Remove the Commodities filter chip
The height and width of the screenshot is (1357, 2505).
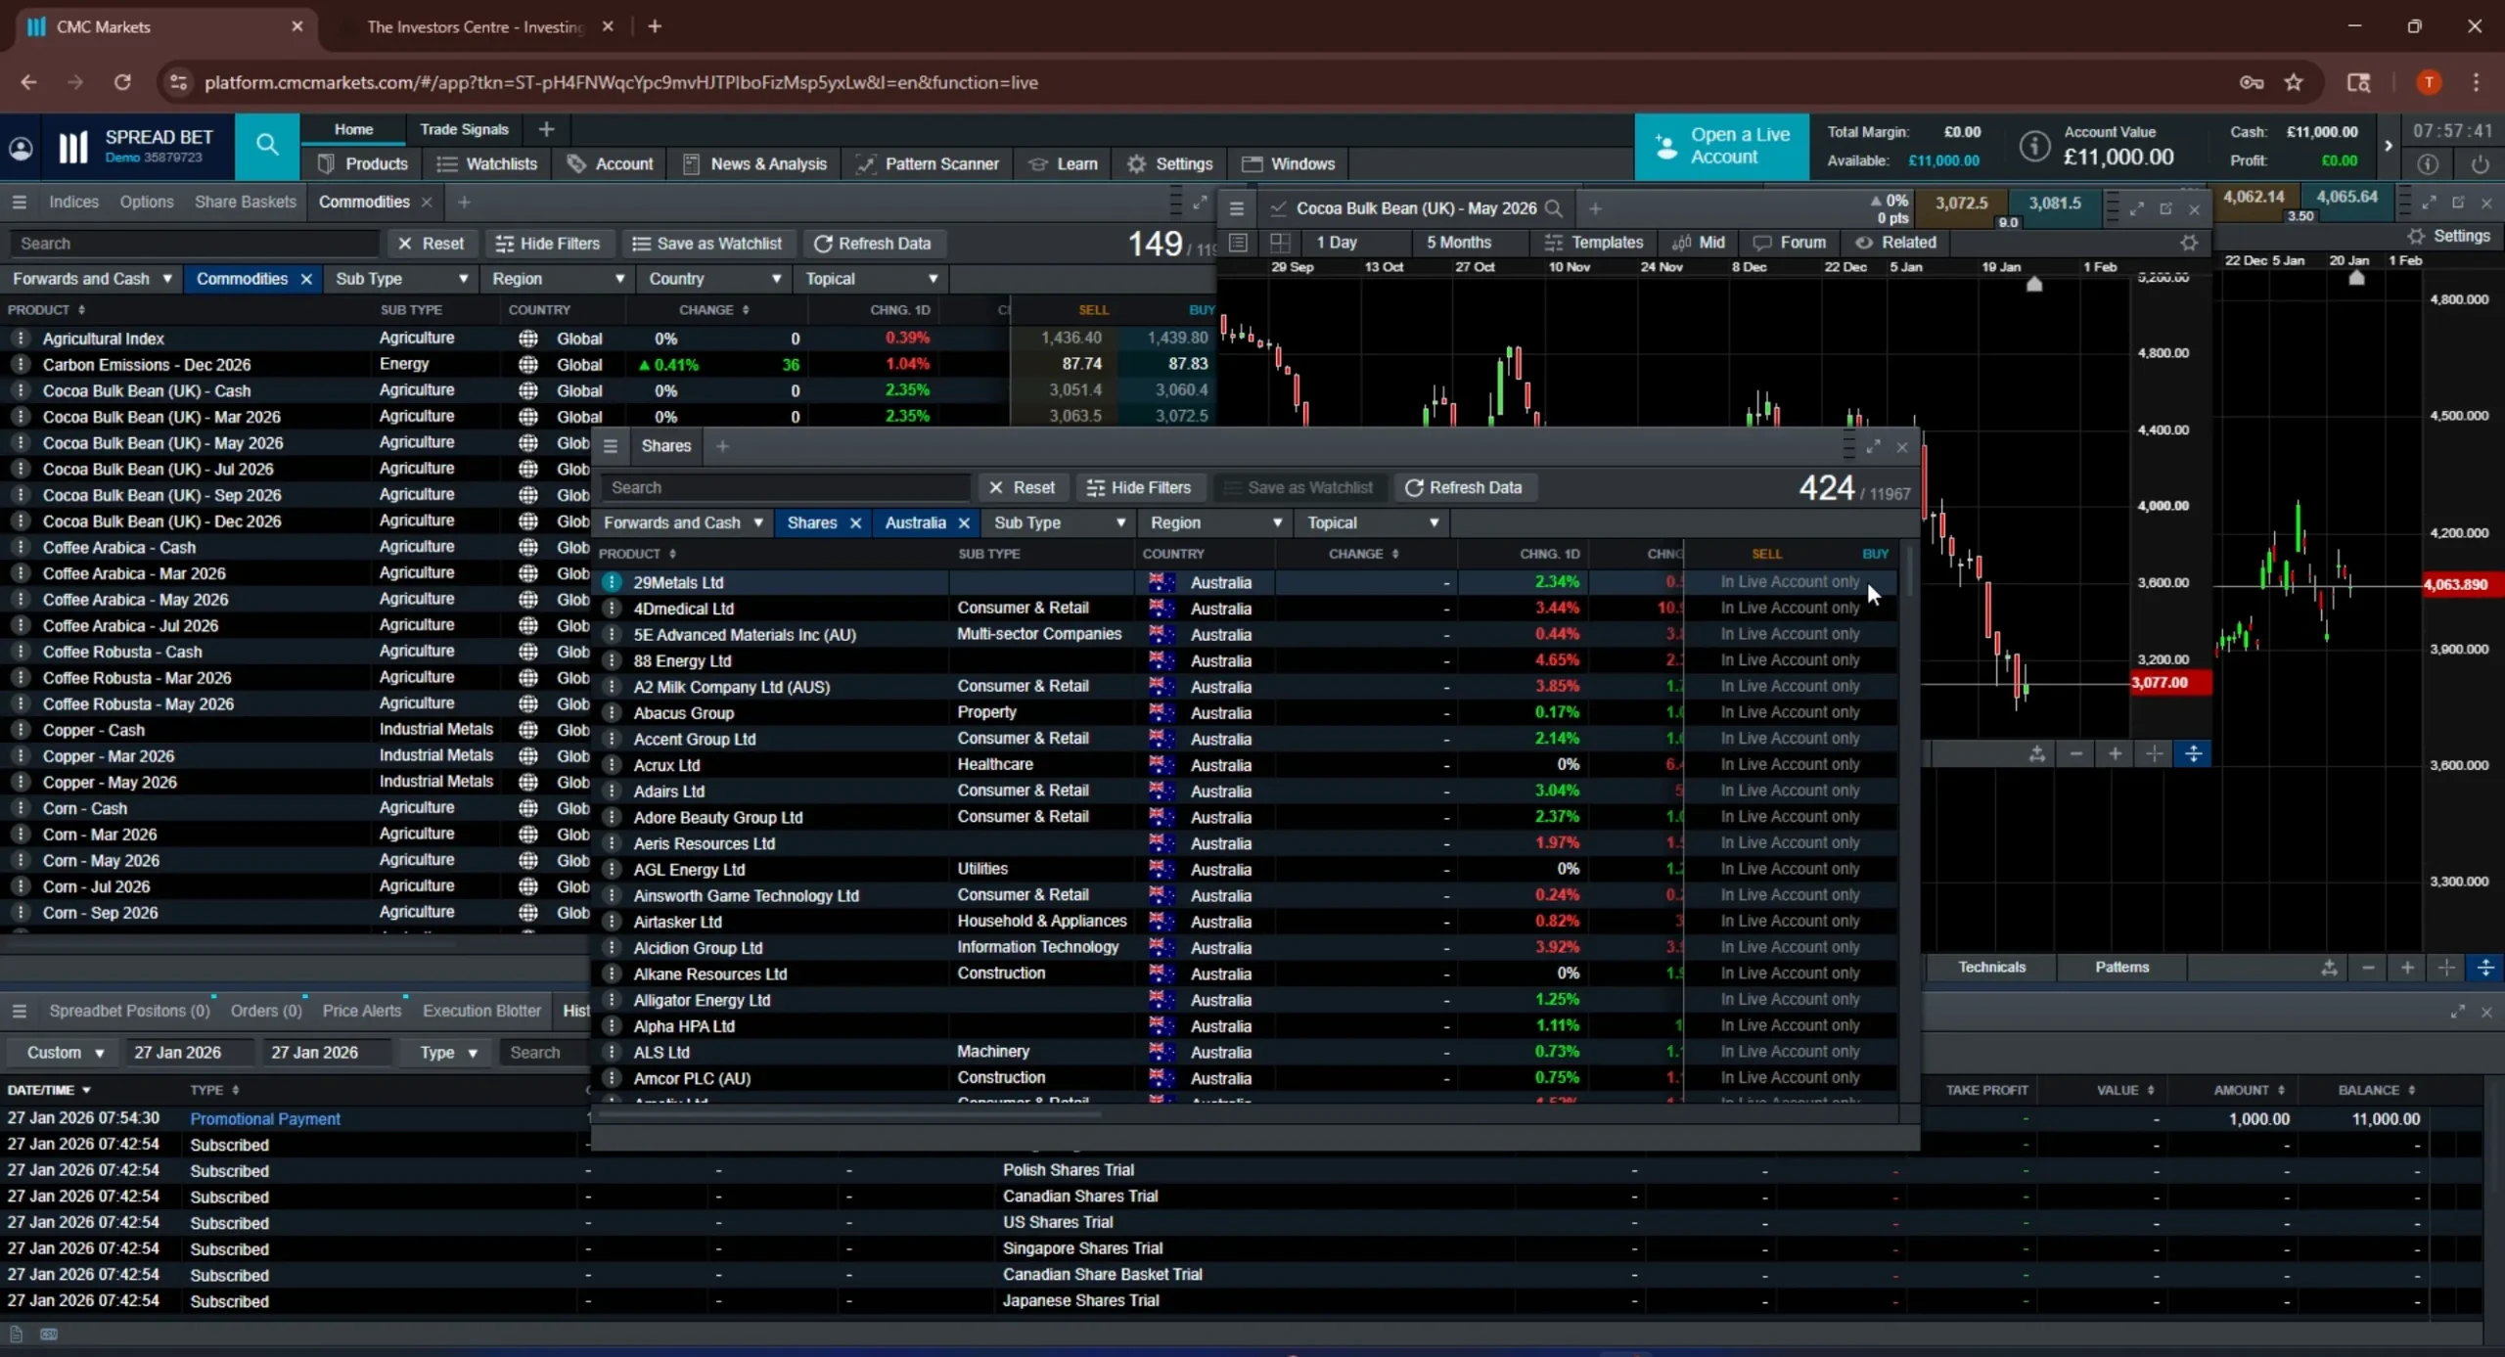(306, 280)
